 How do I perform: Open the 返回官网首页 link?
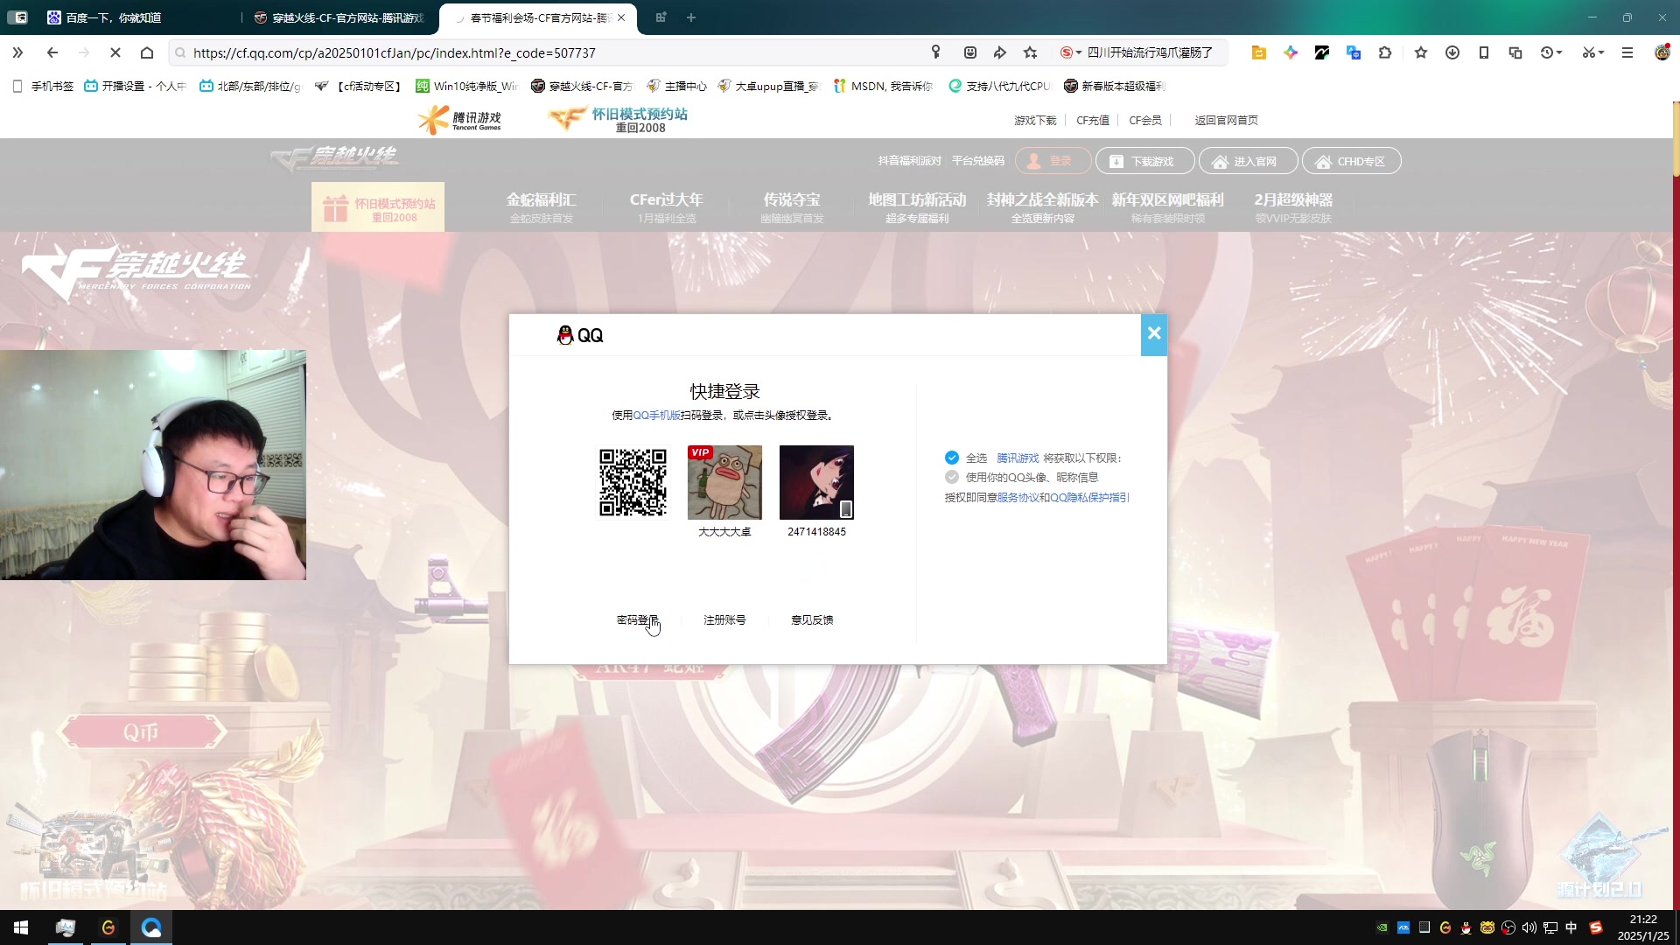(1227, 120)
